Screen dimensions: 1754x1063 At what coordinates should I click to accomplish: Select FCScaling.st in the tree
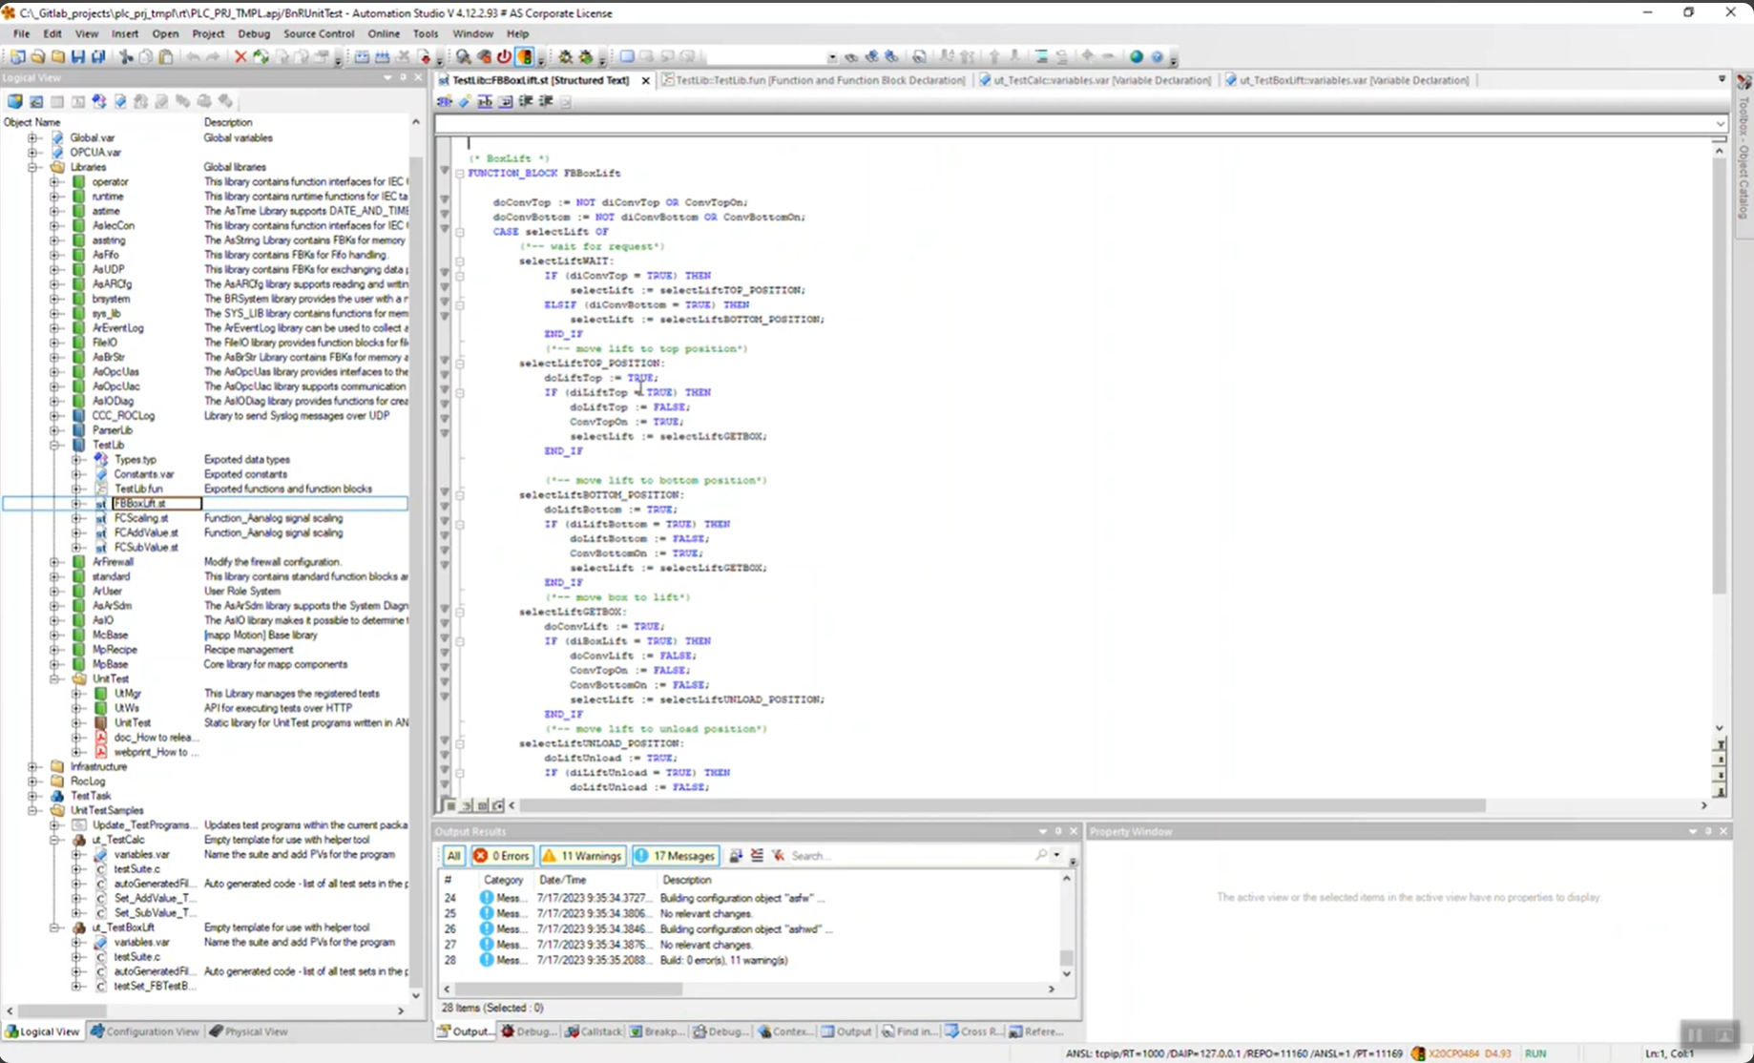(x=141, y=518)
